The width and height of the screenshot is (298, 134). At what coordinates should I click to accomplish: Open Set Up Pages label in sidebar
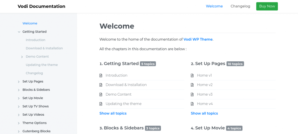pos(33,81)
